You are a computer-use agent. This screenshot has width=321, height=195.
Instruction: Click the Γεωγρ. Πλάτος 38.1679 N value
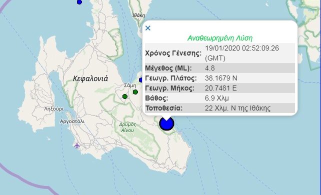click(221, 78)
